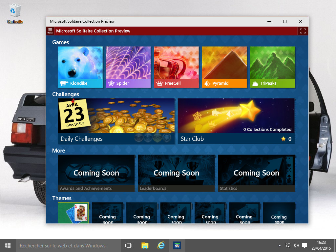The height and width of the screenshot is (252, 336).
Task: Select the Leaderboards tile
Action: tap(176, 173)
